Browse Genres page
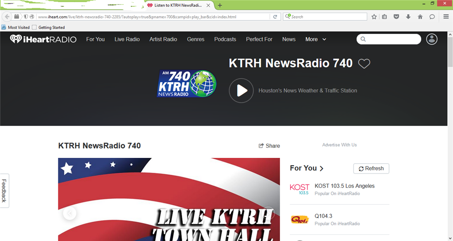 tap(196, 39)
